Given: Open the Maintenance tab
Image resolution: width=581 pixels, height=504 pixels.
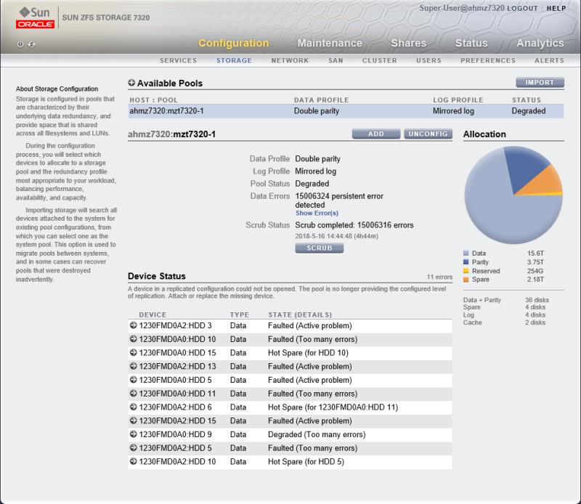Looking at the screenshot, I should tap(329, 44).
